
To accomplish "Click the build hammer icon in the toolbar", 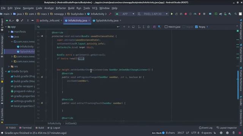I will tap(110, 14).
